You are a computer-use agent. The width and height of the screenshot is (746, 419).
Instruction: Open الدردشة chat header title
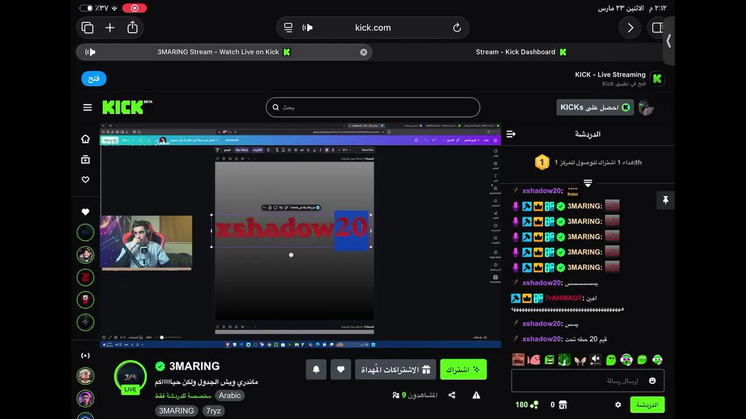587,134
